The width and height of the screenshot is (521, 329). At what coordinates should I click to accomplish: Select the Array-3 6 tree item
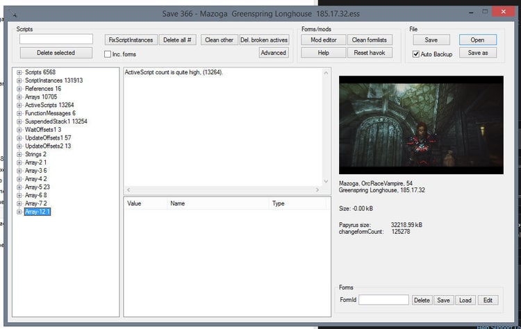[36, 171]
